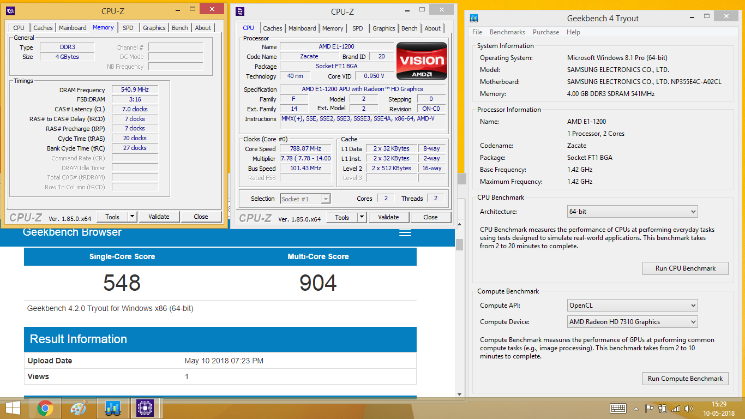Screen dimensions: 745x419
Task: Open Google Chrome from the taskbar
Action: tap(45, 408)
